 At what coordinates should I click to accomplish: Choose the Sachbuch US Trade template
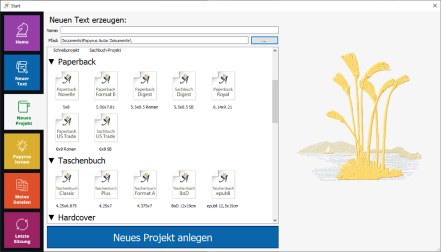106,128
